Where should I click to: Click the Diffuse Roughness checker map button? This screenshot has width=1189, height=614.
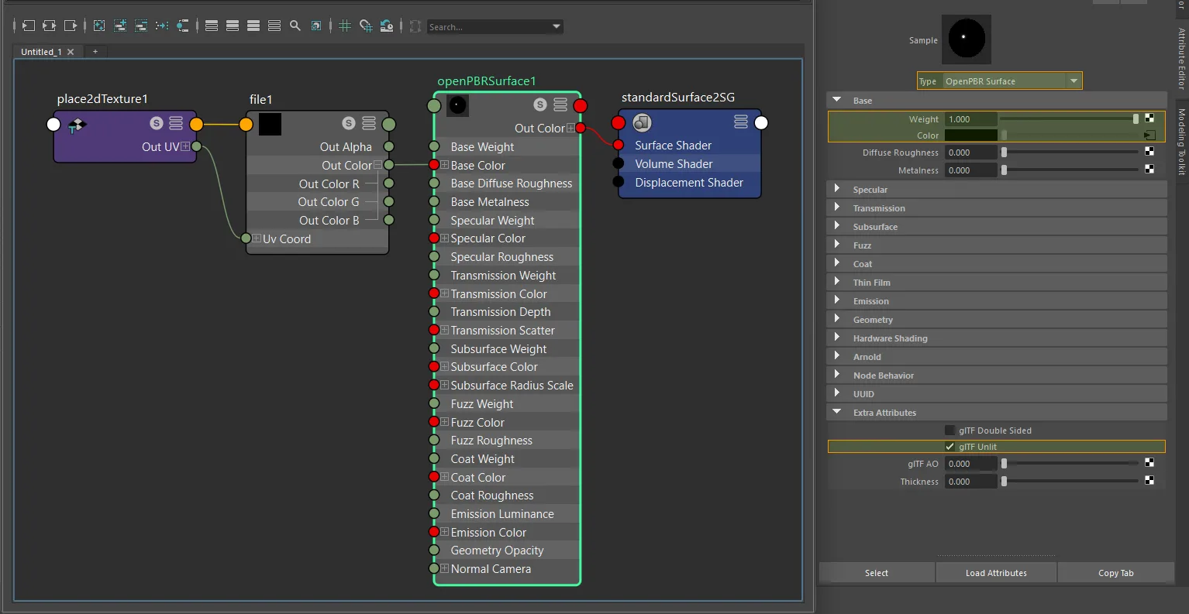tap(1149, 153)
